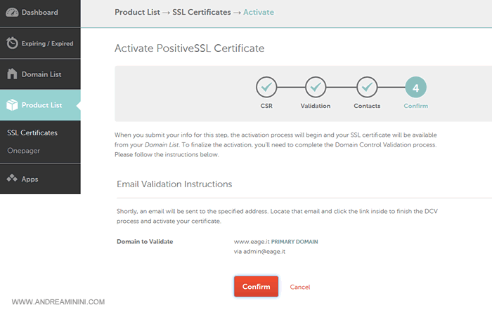Screen dimensions: 492x312
Task: Open Expiring / Expired sidebar item
Action: click(x=48, y=43)
